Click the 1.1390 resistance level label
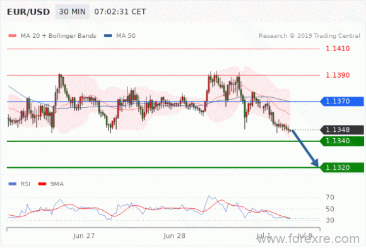This screenshot has height=248, width=366. click(338, 75)
